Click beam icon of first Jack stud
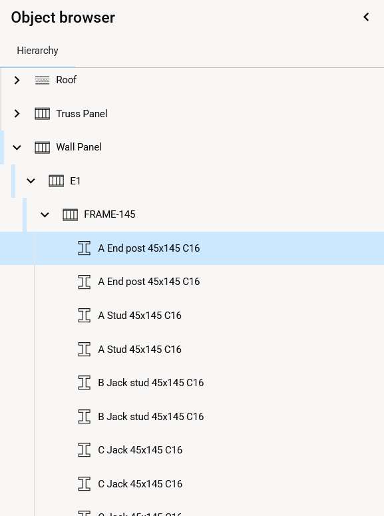 [85, 382]
